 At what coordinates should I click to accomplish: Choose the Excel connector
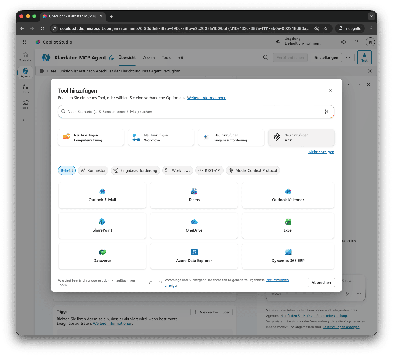click(288, 226)
